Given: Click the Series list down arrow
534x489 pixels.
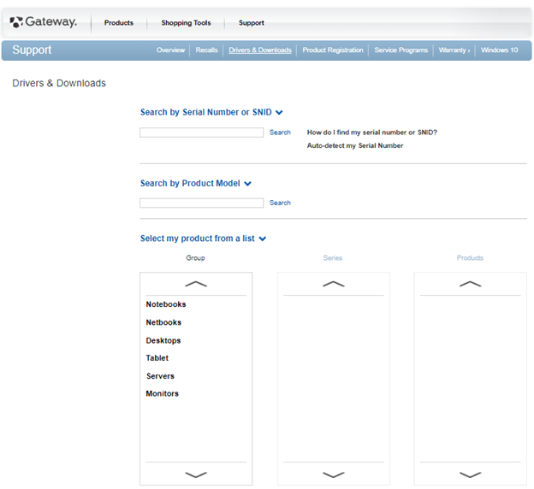Looking at the screenshot, I should [334, 474].
